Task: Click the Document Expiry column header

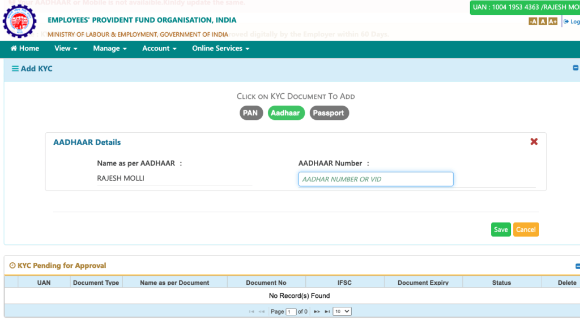Action: pyautogui.click(x=423, y=283)
